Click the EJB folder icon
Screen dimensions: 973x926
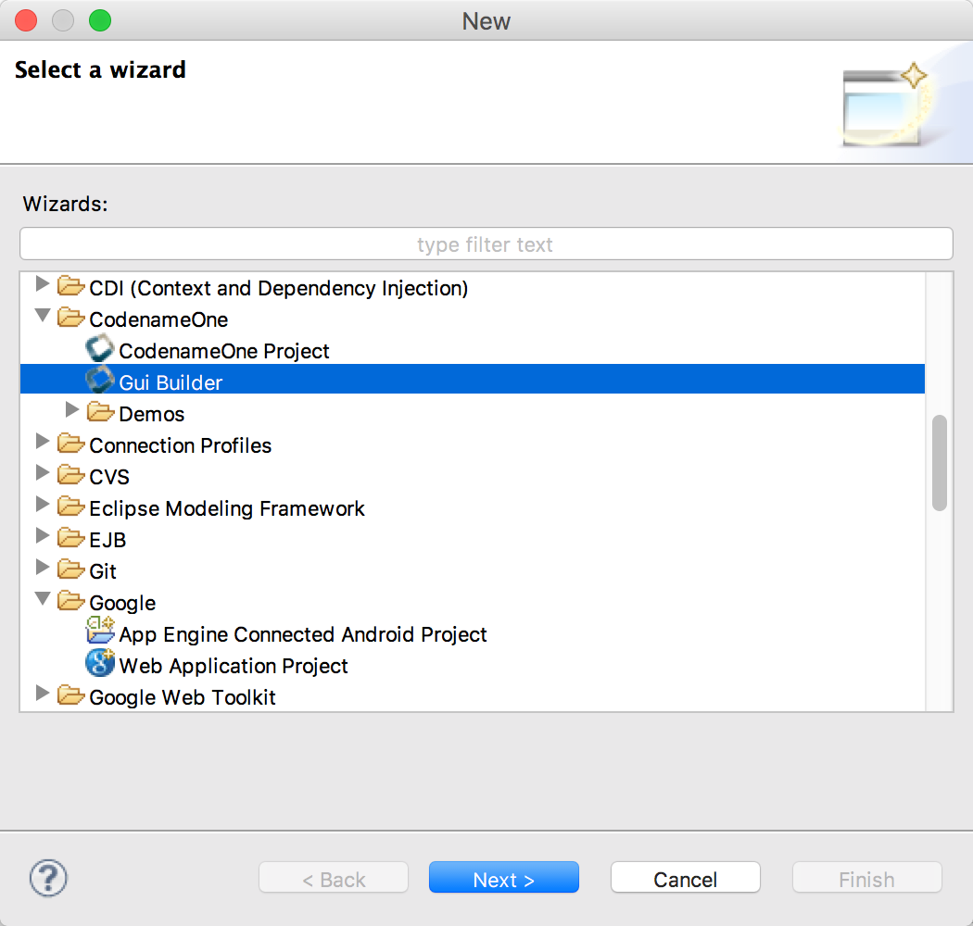[71, 538]
